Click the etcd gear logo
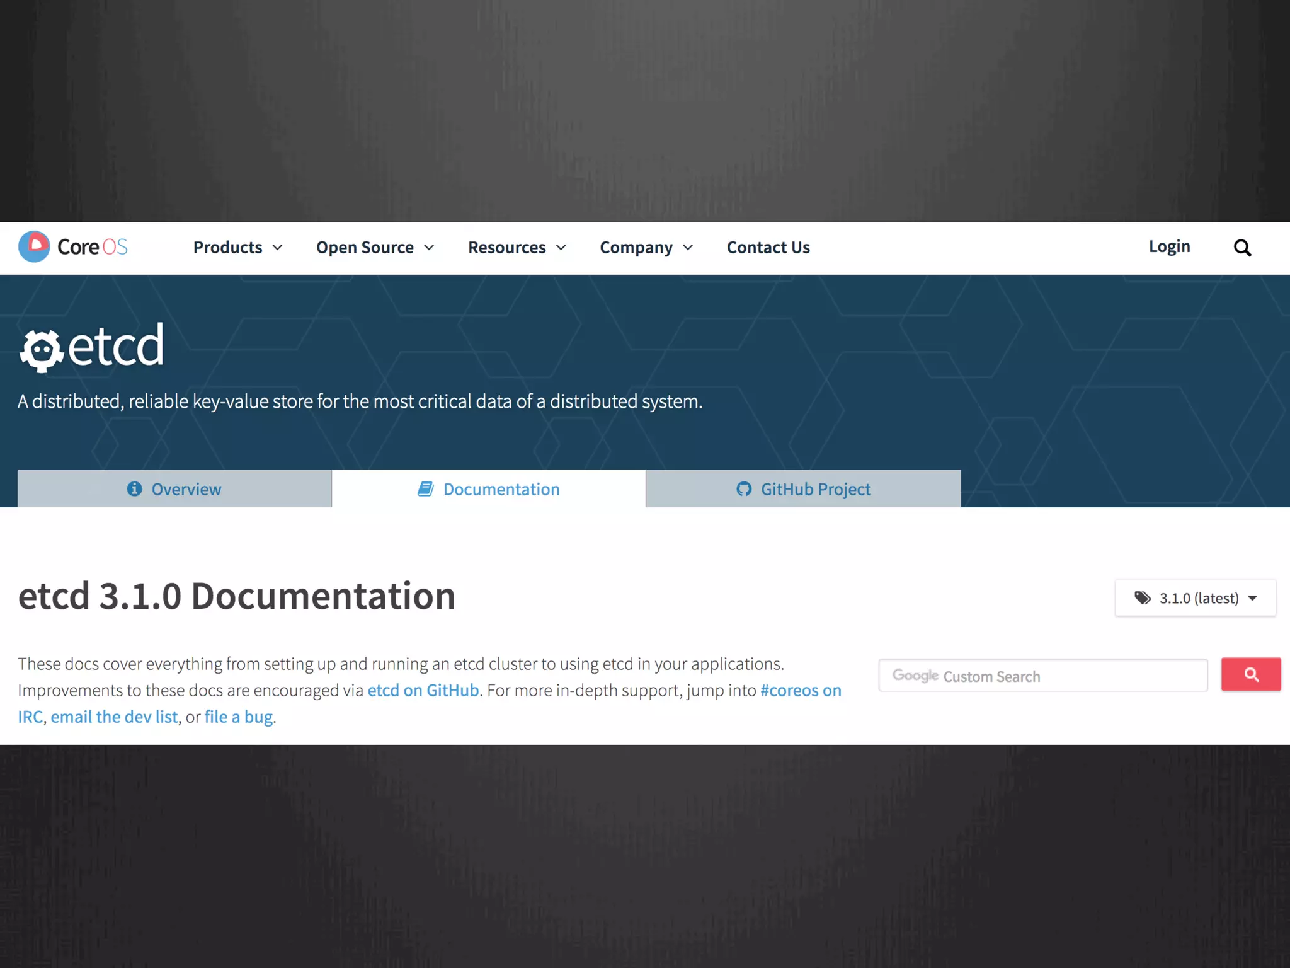Viewport: 1290px width, 968px height. point(42,350)
